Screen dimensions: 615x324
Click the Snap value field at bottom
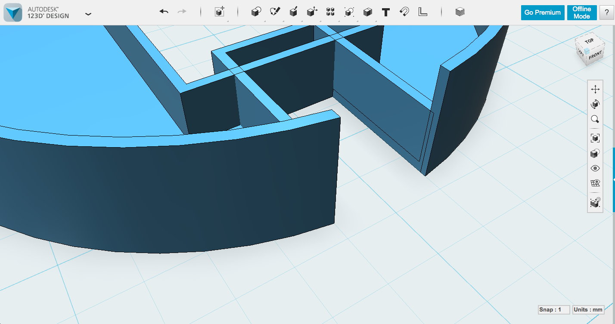point(554,309)
